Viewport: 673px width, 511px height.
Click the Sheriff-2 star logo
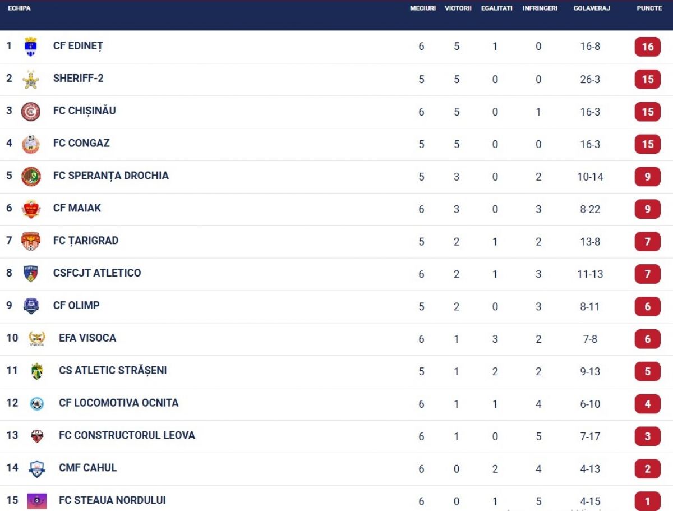[31, 79]
